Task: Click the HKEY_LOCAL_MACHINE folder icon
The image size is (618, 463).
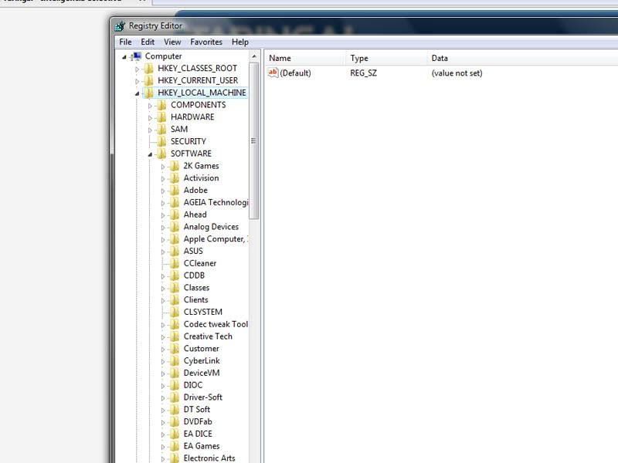Action: [148, 93]
